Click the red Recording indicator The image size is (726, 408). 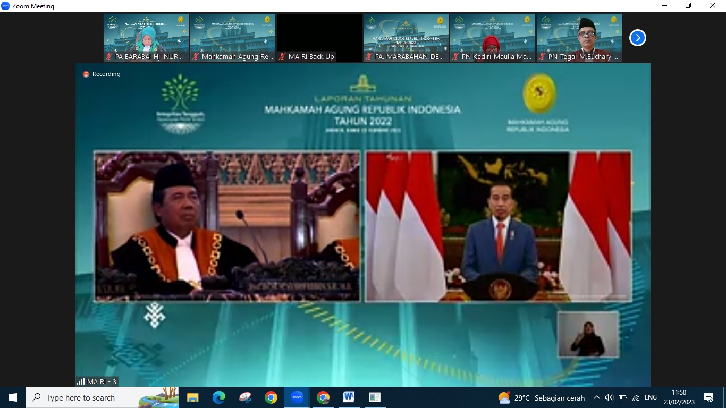86,74
